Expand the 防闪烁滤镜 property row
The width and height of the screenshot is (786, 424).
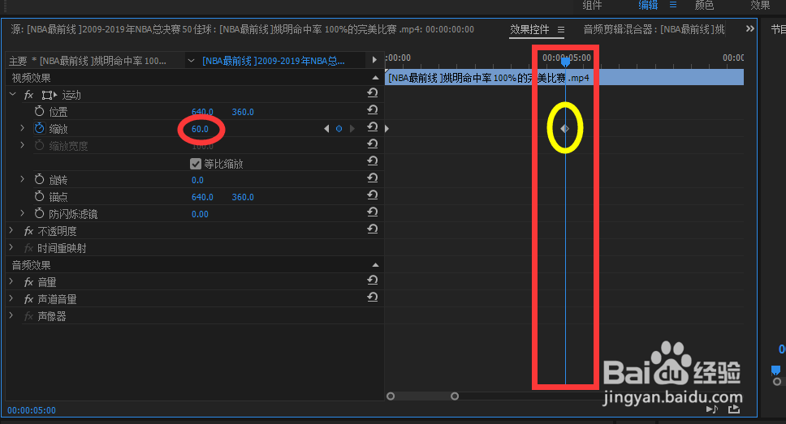[x=22, y=213]
